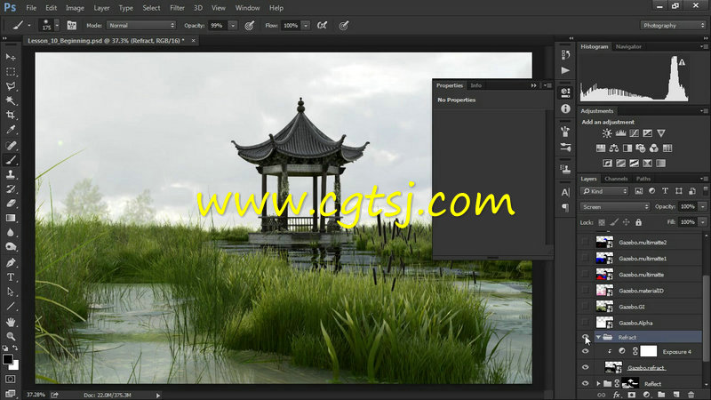Toggle the Brush panel button
Image resolution: width=711 pixels, height=400 pixels.
(x=72, y=26)
